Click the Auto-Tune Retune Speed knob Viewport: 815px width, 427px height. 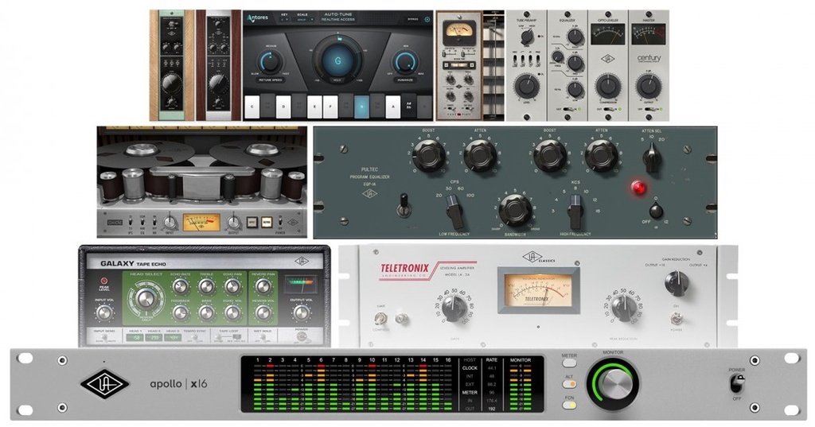point(270,62)
